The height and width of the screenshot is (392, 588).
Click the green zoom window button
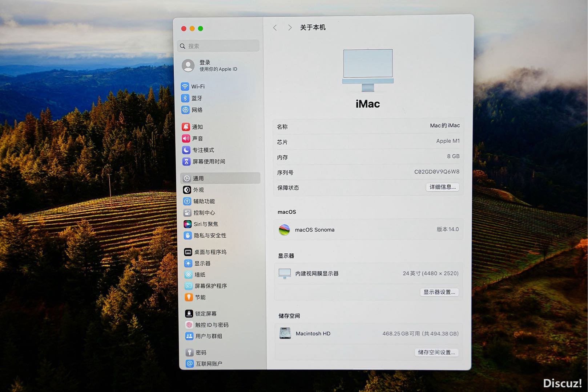[x=201, y=29]
